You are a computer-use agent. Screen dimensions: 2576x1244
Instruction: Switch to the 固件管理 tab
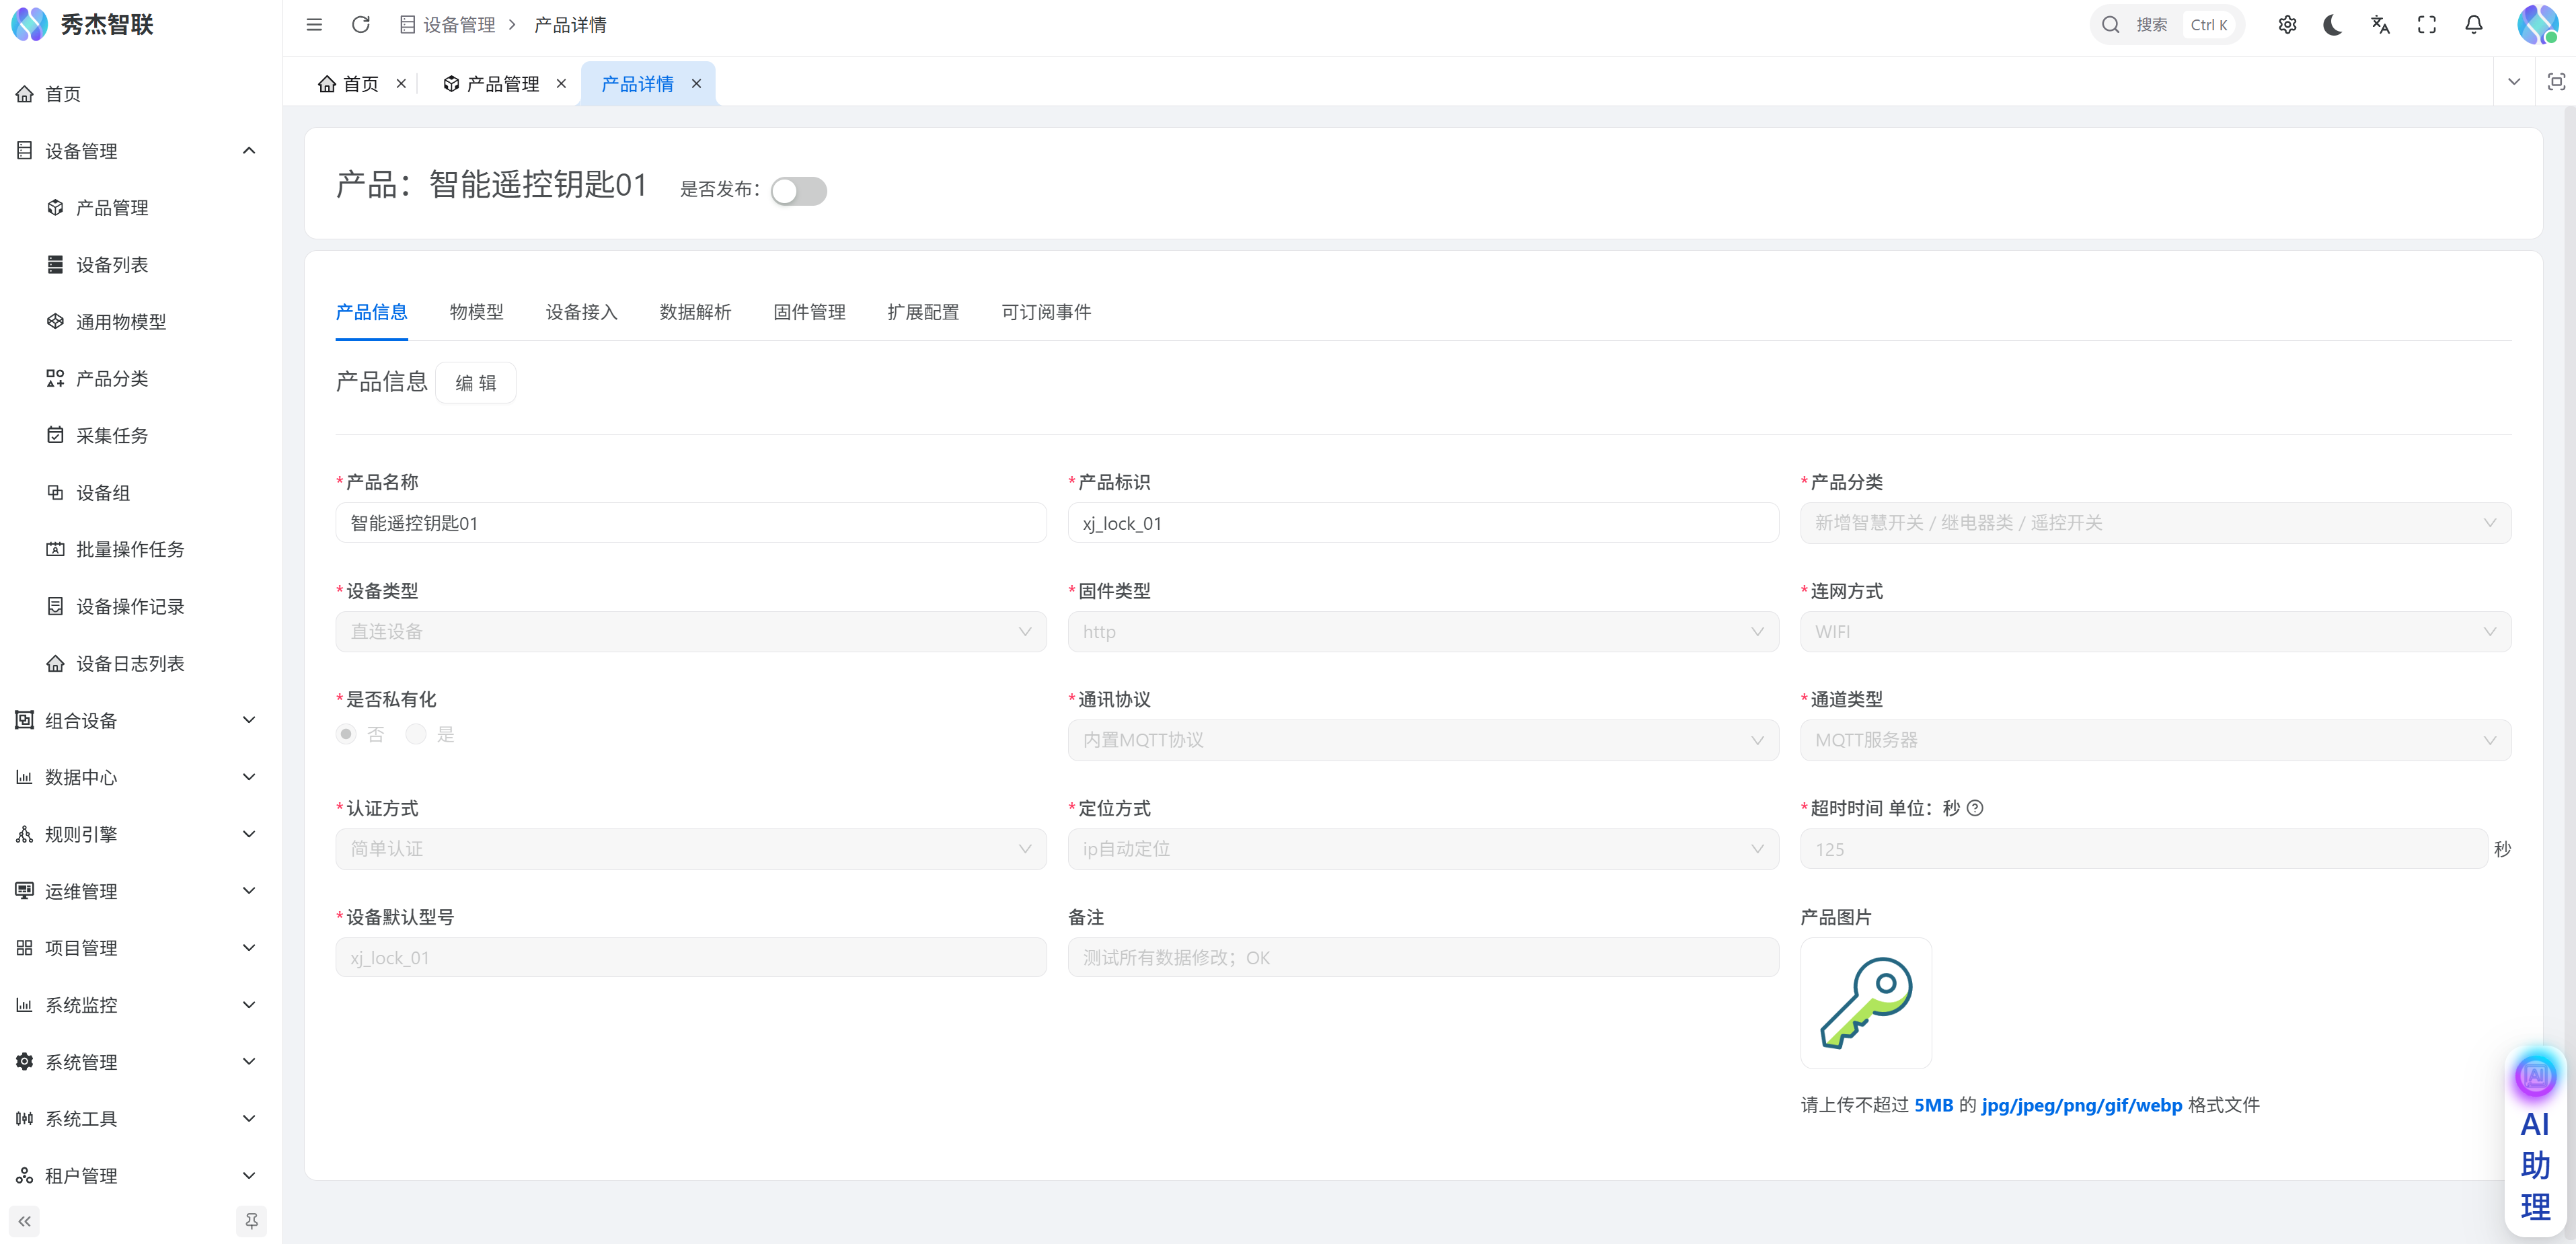pyautogui.click(x=809, y=312)
